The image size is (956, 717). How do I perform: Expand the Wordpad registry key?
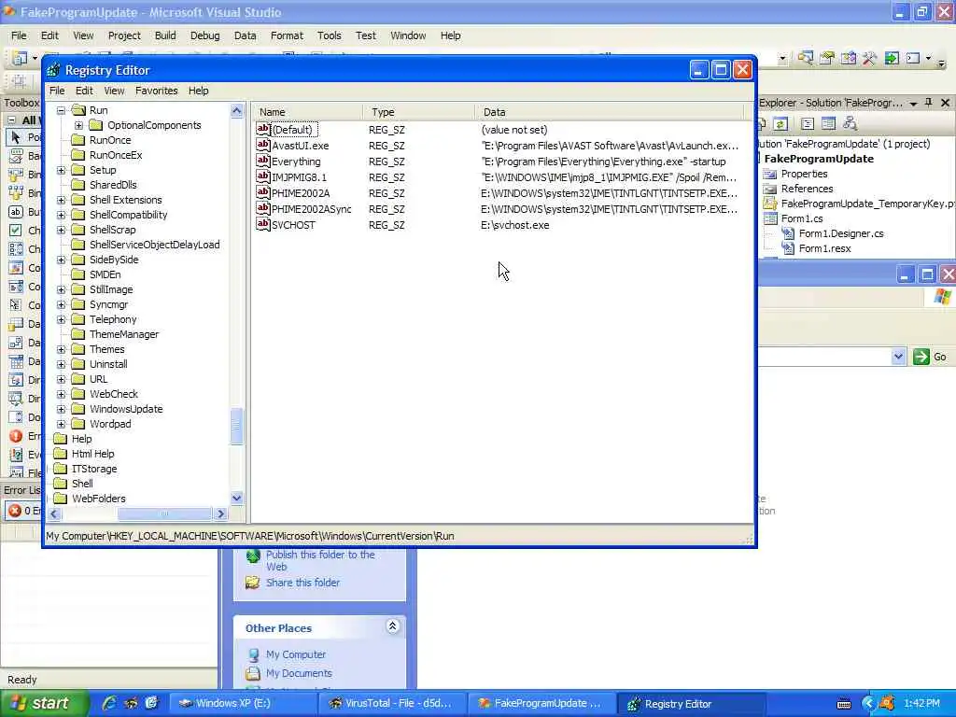[x=61, y=425]
